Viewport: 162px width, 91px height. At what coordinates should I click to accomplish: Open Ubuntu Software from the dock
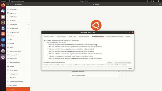[3, 34]
